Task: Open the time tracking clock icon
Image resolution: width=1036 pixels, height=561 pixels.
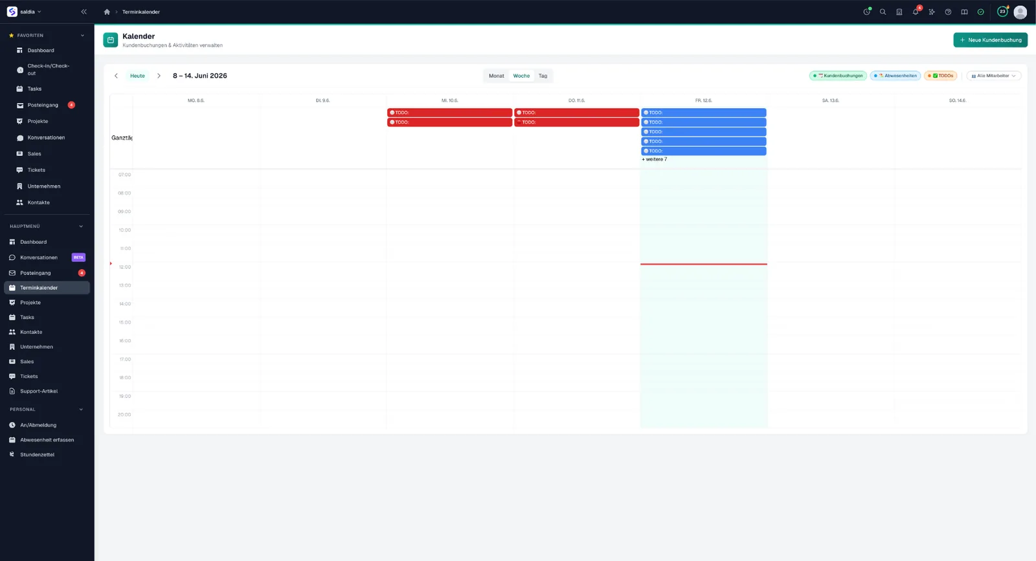Action: [x=867, y=12]
